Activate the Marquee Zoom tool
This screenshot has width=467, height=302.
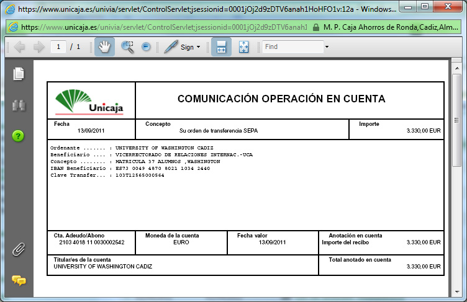click(x=127, y=47)
